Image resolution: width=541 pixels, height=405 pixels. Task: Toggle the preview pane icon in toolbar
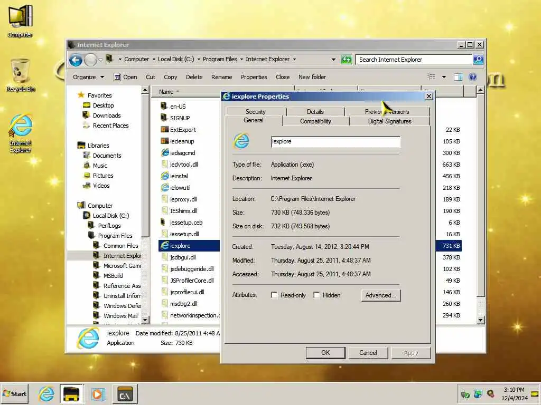point(458,77)
